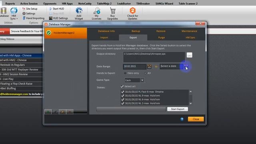This screenshot has height=144, width=256.
Task: Select 'Floating a Flop Check Raise' row
Action: (x=21, y=84)
